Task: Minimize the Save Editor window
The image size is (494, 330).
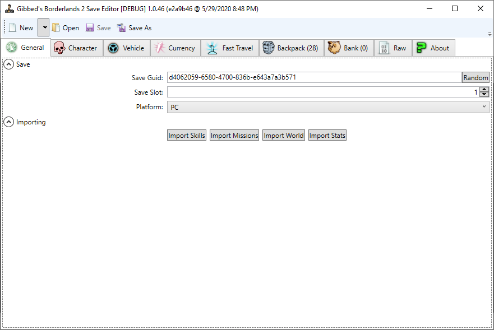Action: (430, 8)
